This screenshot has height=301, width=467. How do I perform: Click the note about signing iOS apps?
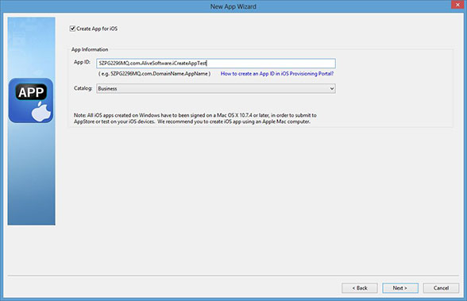point(195,118)
